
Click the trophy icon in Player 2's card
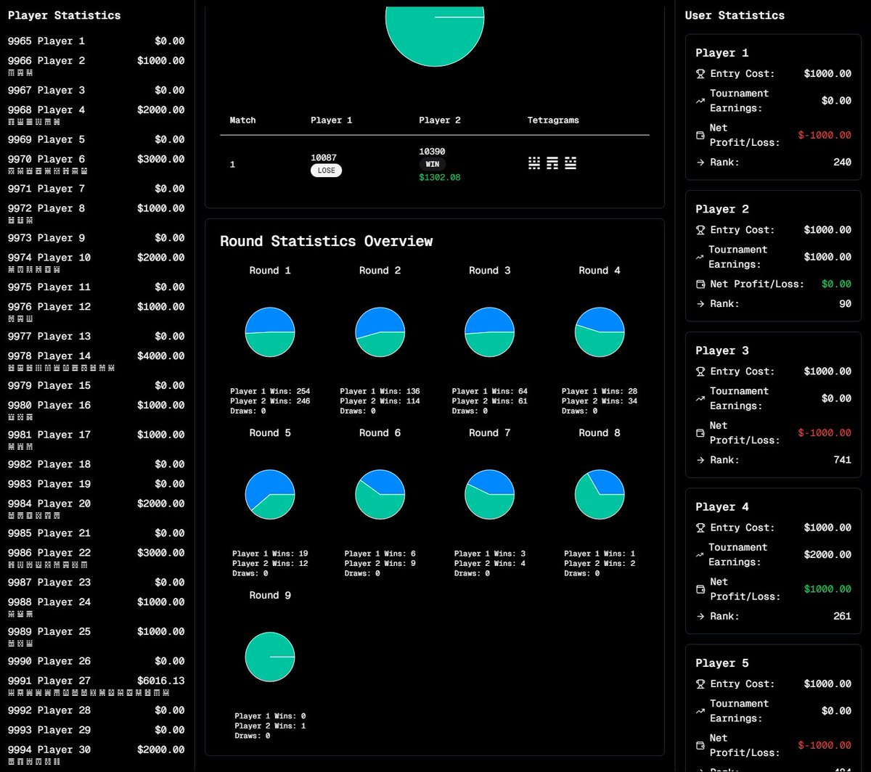coord(700,230)
